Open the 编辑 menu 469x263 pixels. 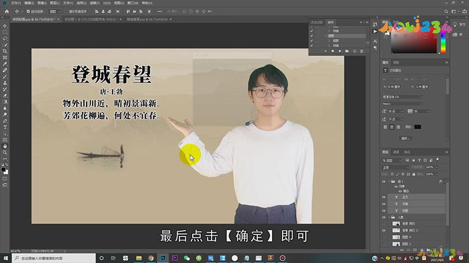point(29,3)
